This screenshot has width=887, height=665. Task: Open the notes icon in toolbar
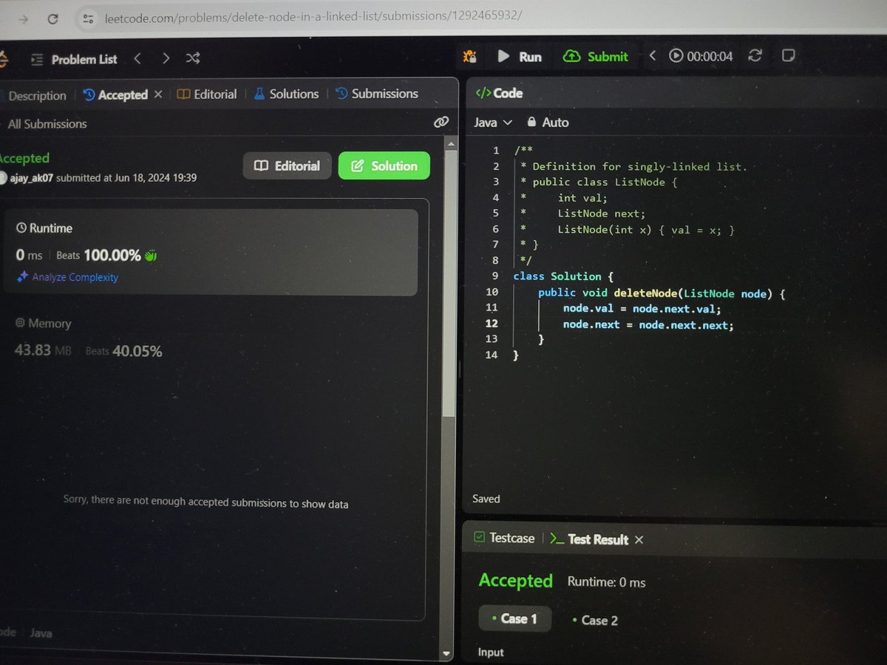tap(788, 55)
